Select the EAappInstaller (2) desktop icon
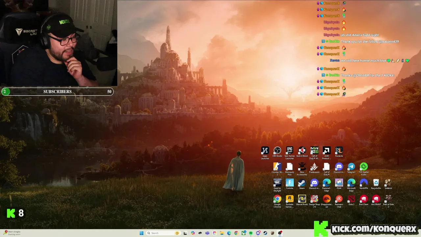421x237 pixels. 327,201
